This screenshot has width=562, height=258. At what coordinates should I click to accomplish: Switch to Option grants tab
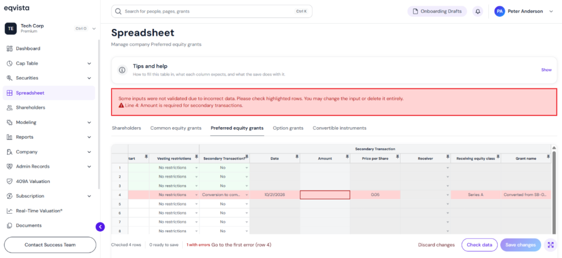tap(288, 128)
